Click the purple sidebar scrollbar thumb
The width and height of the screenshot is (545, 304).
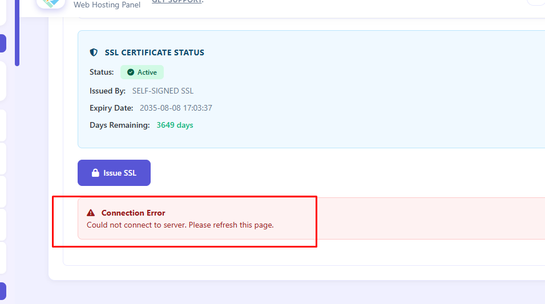click(x=17, y=34)
